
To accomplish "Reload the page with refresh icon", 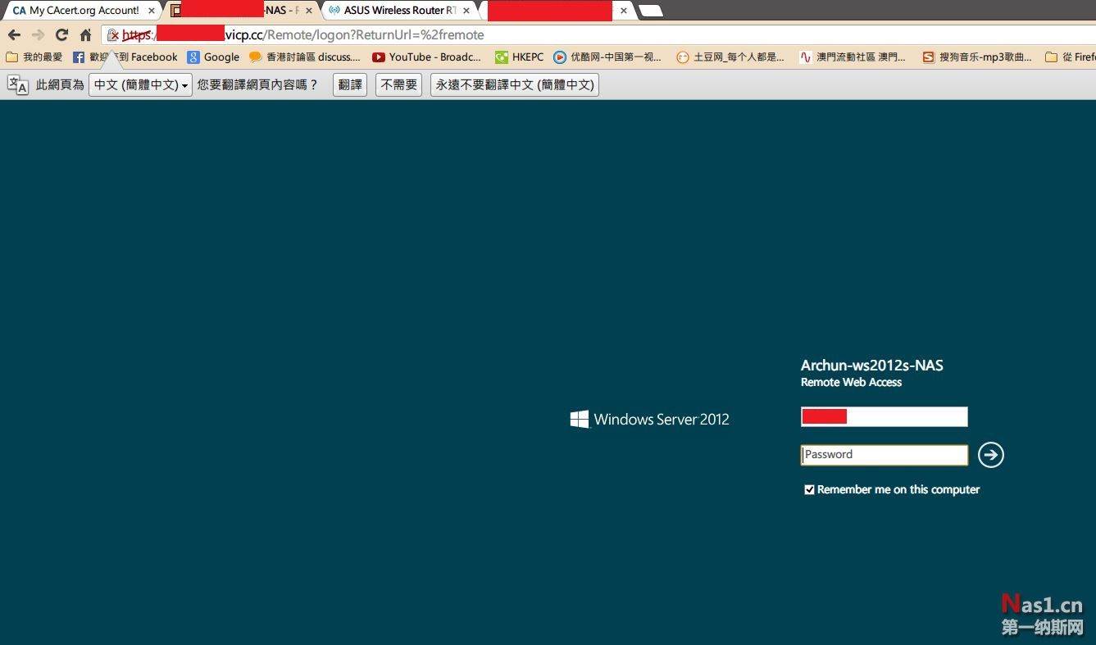I will 61,35.
